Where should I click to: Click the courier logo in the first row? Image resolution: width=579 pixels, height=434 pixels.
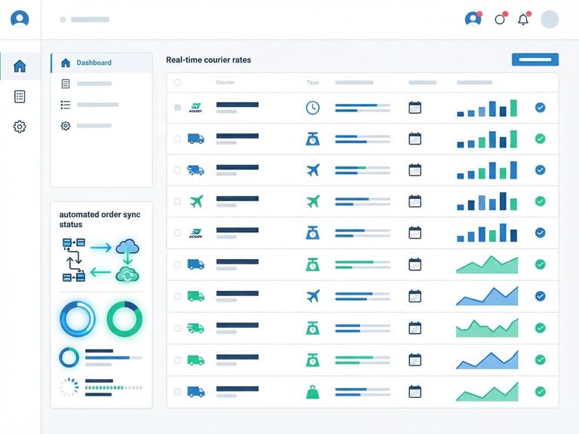click(x=196, y=108)
